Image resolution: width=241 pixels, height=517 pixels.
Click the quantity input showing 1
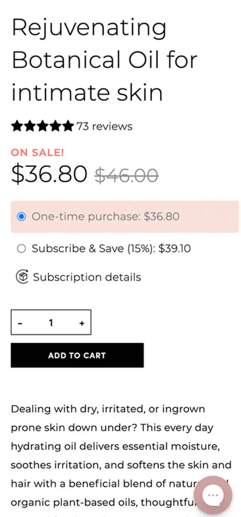[x=51, y=323]
